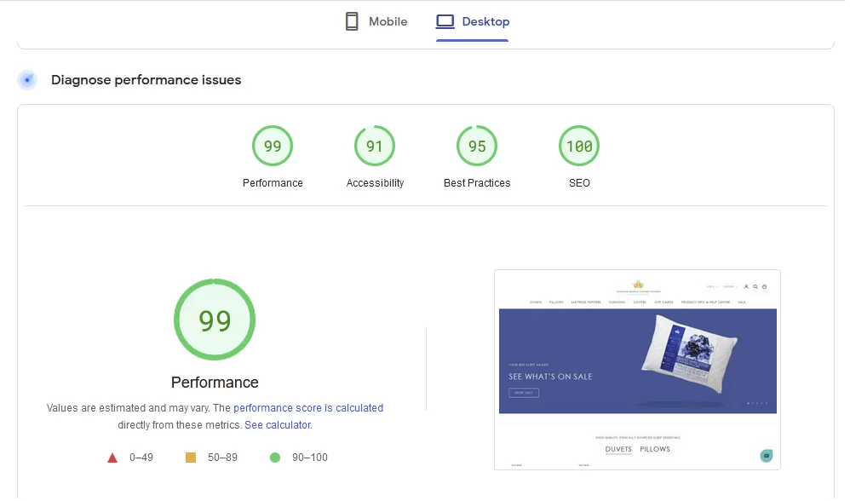Click the phone icon beside Mobile
Image resolution: width=850 pixels, height=501 pixels.
click(352, 21)
